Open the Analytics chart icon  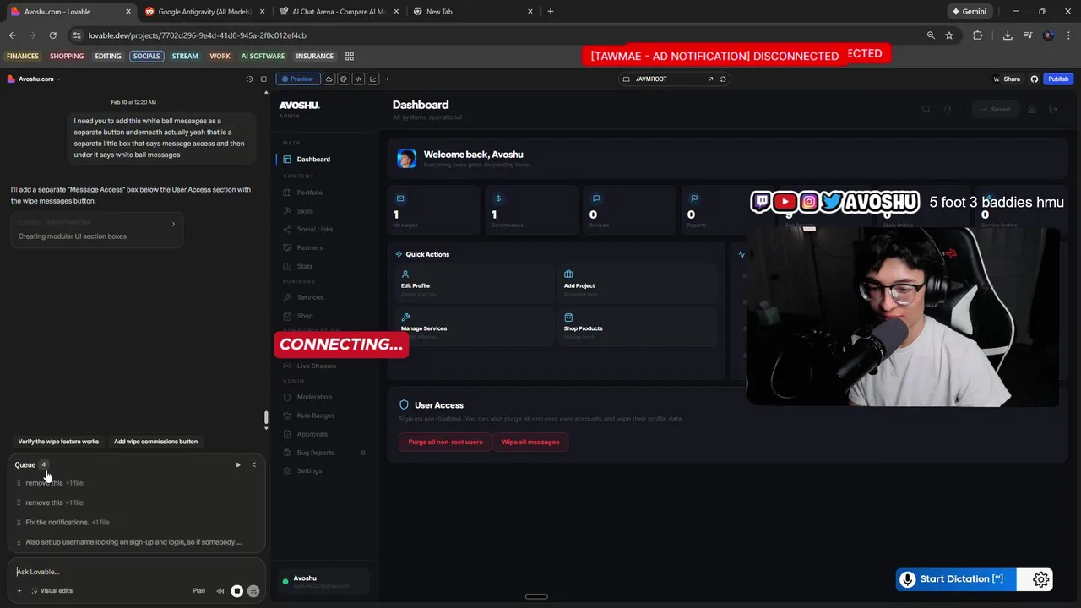click(372, 79)
